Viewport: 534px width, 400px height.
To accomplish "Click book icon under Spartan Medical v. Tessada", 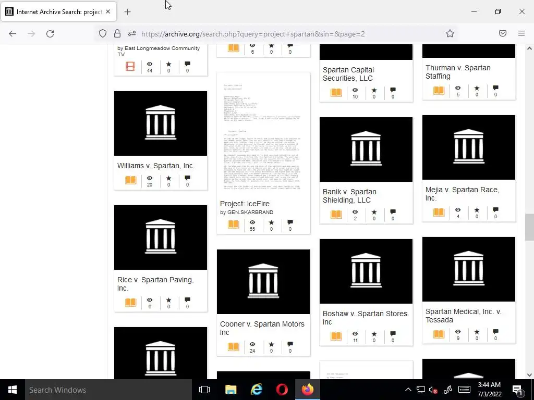I will [x=439, y=334].
